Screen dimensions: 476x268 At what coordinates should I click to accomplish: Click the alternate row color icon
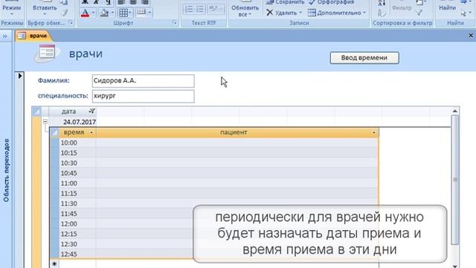click(x=141, y=13)
